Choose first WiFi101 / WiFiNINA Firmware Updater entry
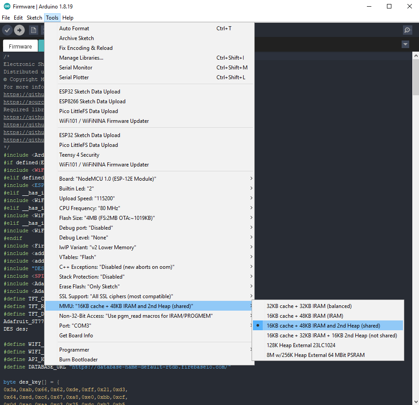 click(x=149, y=121)
